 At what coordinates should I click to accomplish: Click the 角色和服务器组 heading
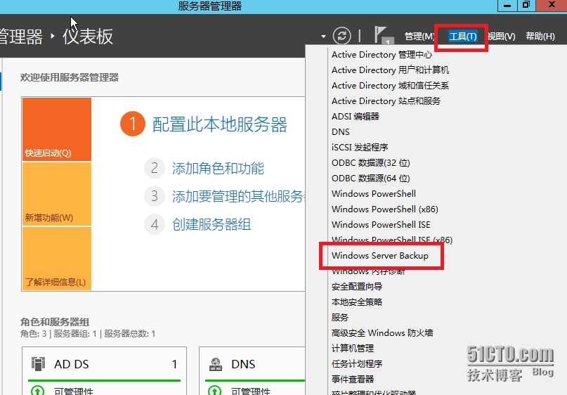pyautogui.click(x=55, y=322)
